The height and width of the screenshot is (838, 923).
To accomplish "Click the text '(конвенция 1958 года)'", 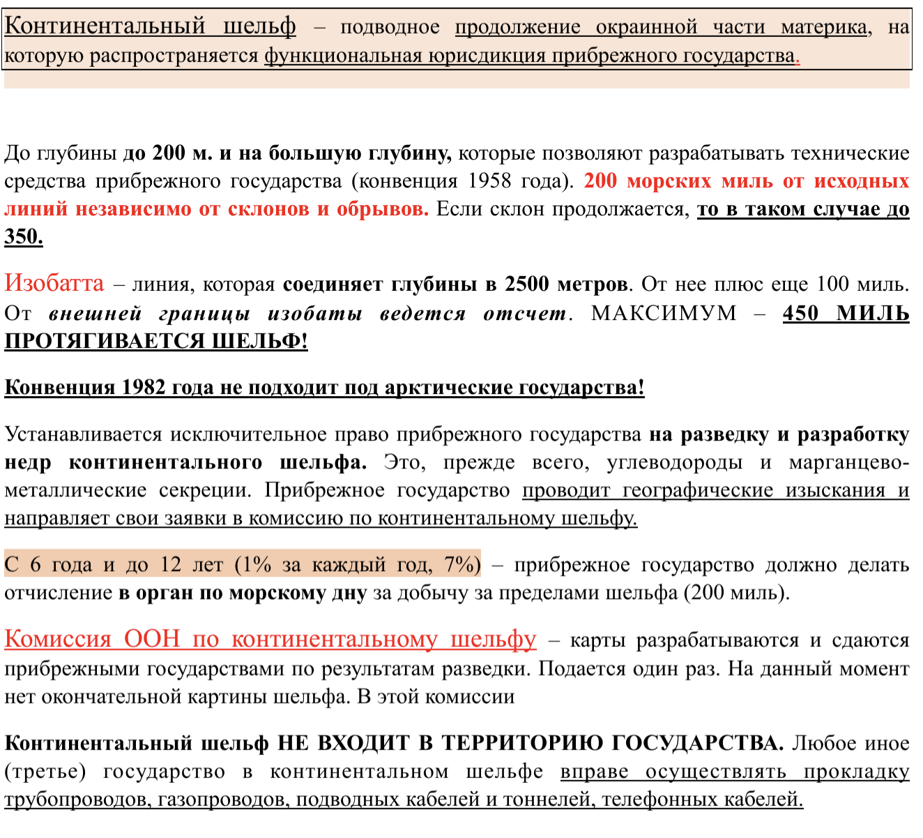I will tap(462, 181).
